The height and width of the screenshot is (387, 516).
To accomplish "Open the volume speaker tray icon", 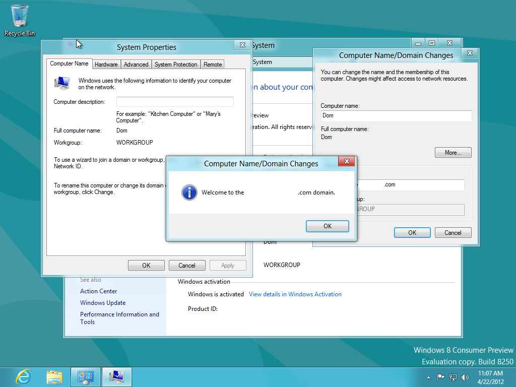I will pos(465,377).
